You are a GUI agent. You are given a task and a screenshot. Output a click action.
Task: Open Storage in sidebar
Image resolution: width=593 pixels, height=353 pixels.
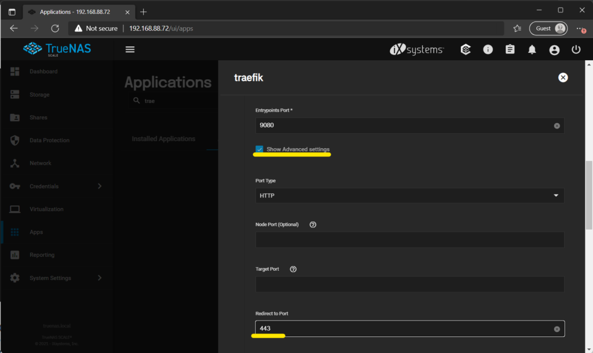(39, 94)
